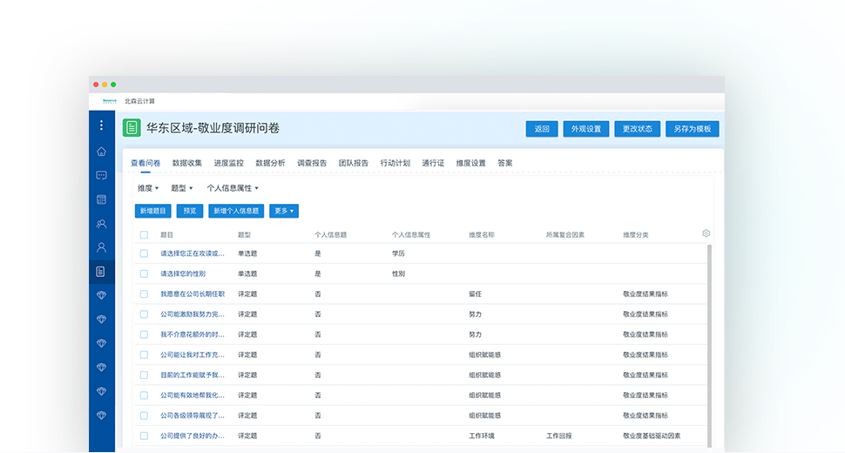Image resolution: width=845 pixels, height=453 pixels.
Task: Click the 学历 cell in the first row
Action: pos(398,254)
